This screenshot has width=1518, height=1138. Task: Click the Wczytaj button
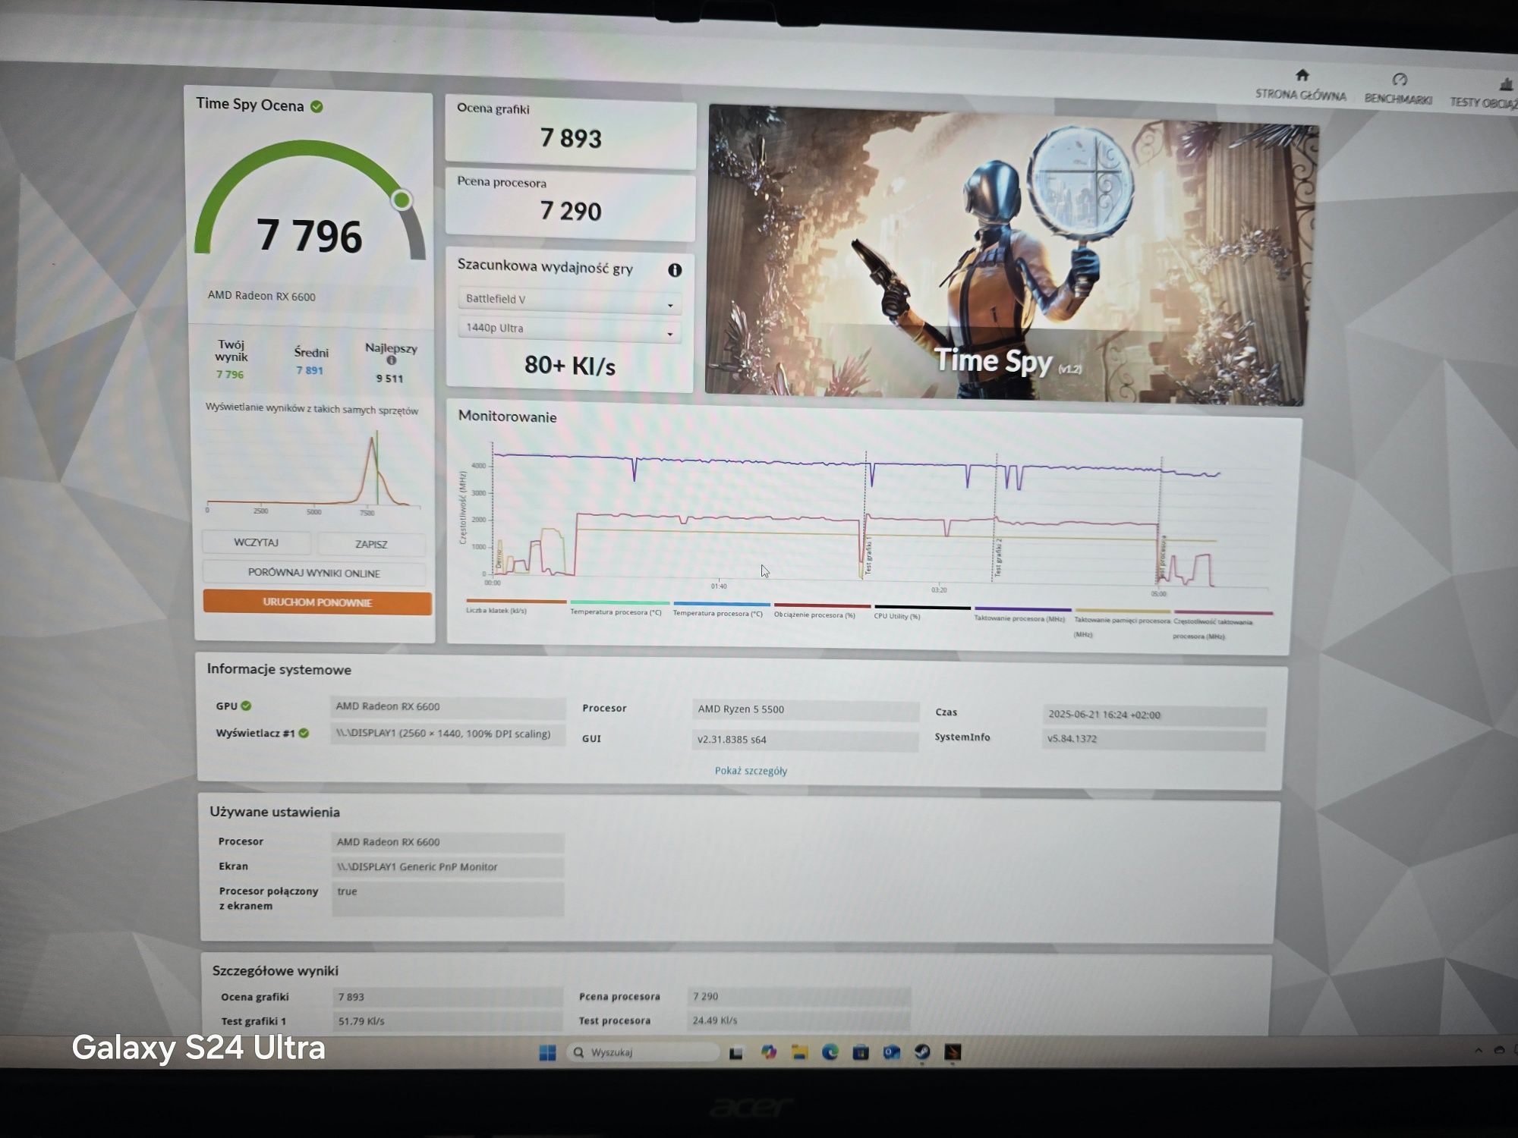[x=257, y=542]
